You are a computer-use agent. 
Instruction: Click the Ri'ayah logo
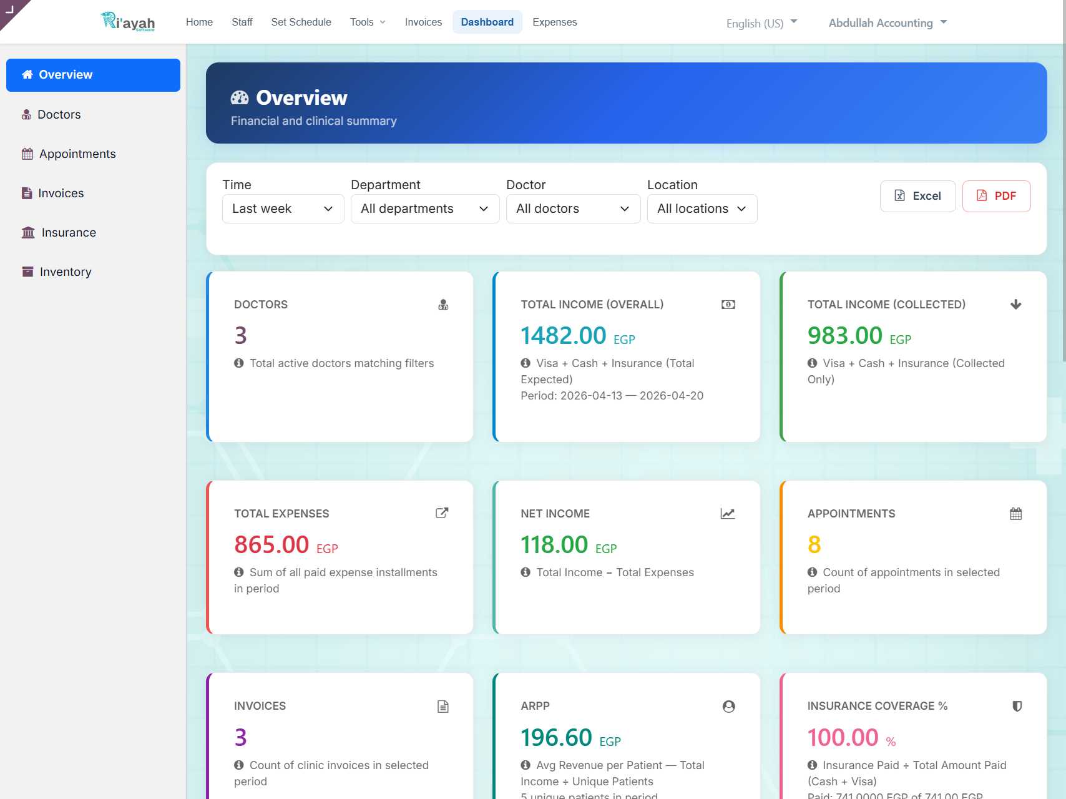(129, 22)
